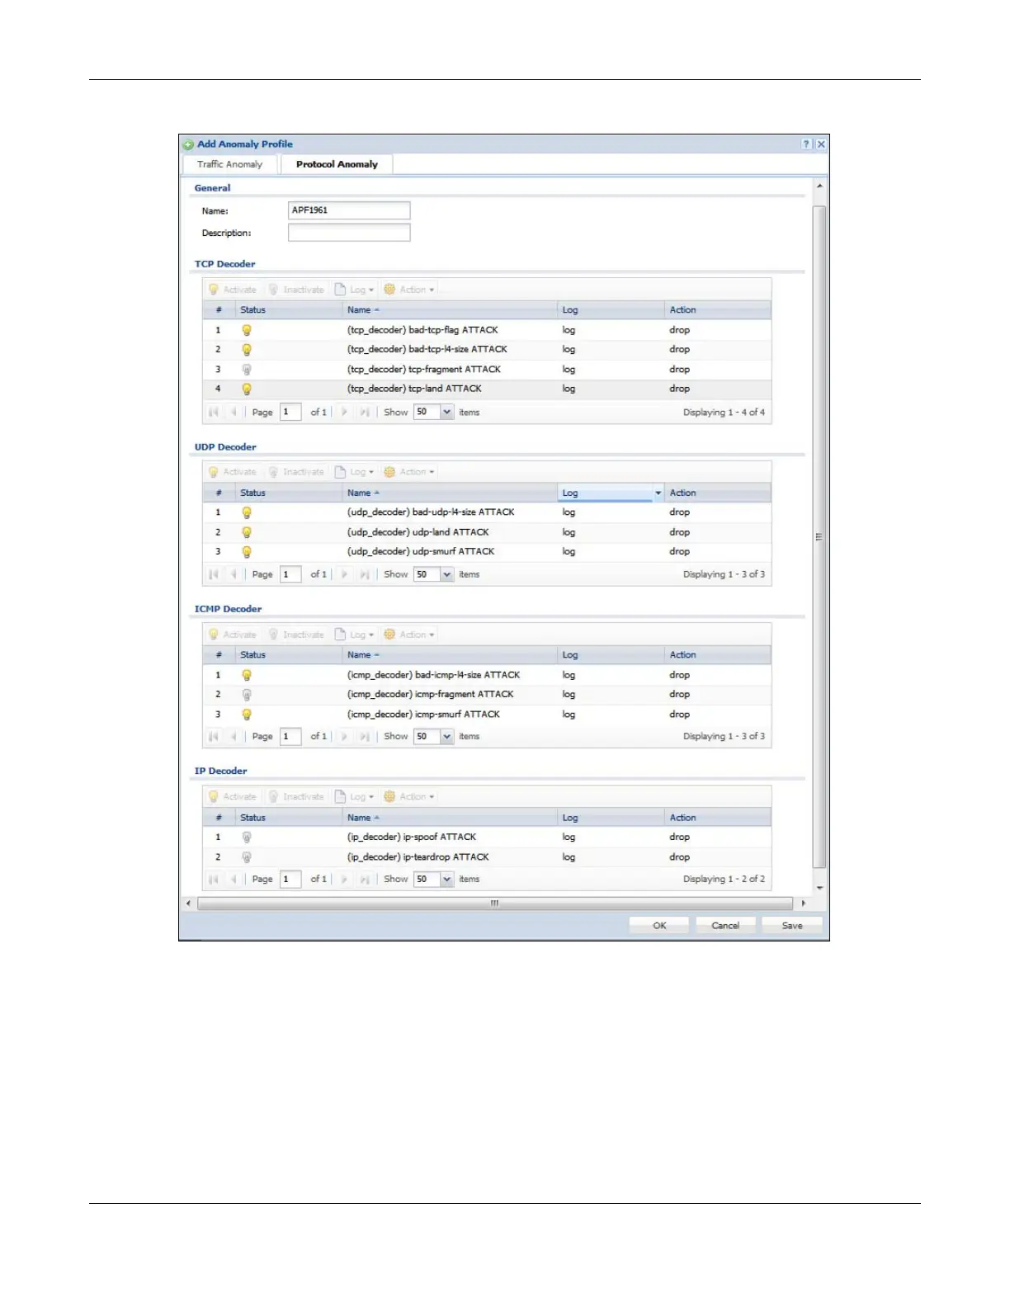Click bulb status icon for bad-tcp-flag ATTACK
Image resolution: width=1010 pixels, height=1307 pixels.
coord(246,330)
